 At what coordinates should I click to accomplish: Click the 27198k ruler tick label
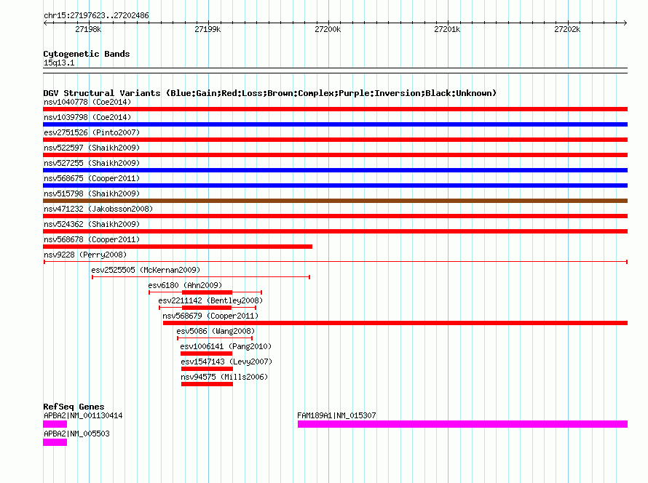click(88, 29)
